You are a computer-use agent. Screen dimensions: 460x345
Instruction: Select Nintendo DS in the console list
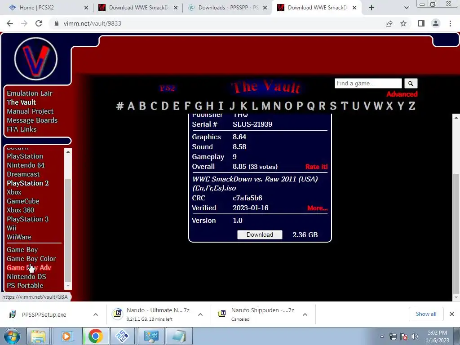click(x=27, y=277)
